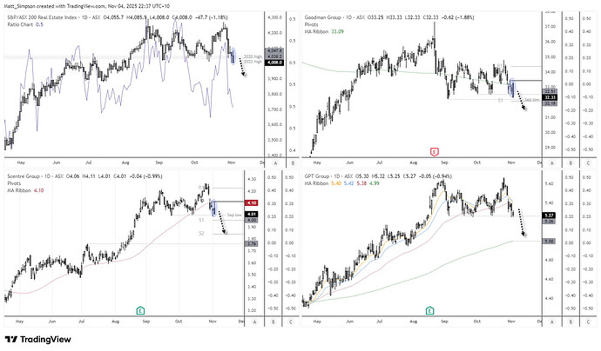Expand the MA Ribbon legend on Goodman Group chart
Viewport: 601px width, 351px height.
[x=321, y=32]
